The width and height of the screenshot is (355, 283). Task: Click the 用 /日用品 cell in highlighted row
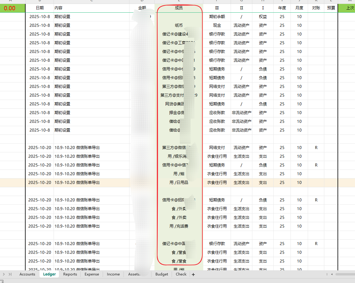179,183
